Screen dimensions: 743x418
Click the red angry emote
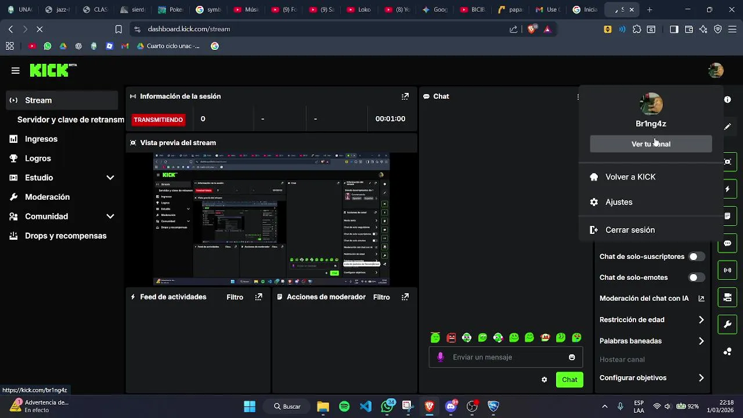click(x=451, y=337)
